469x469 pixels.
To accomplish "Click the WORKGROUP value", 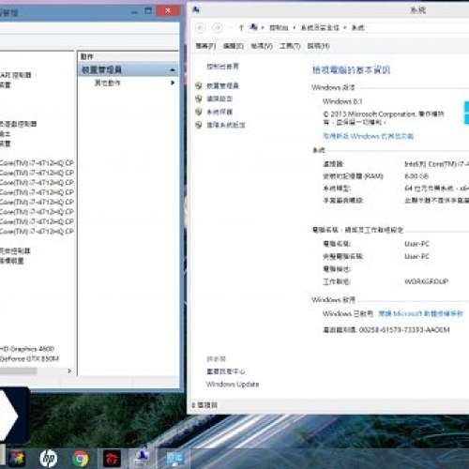I will [x=426, y=281].
